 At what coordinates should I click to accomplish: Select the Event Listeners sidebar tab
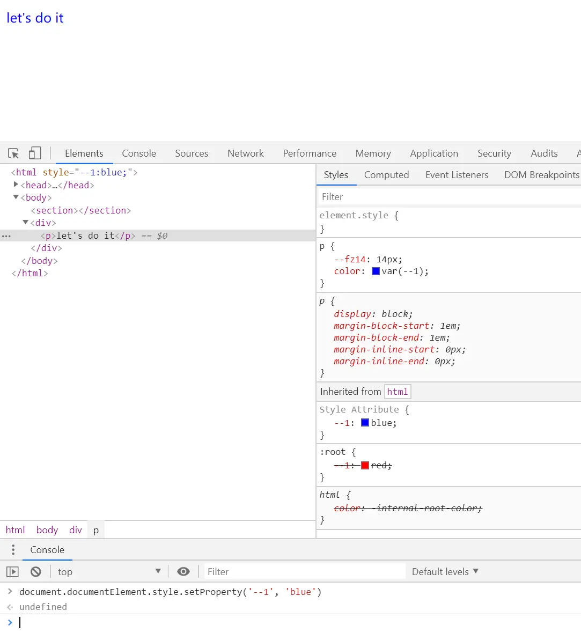(457, 175)
